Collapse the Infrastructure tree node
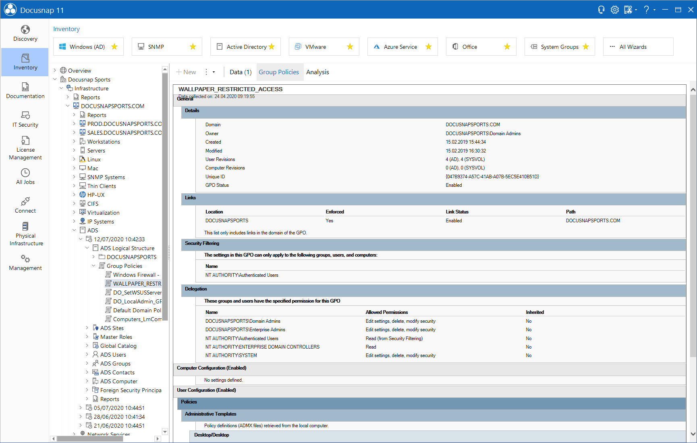This screenshot has height=443, width=697. tap(62, 88)
